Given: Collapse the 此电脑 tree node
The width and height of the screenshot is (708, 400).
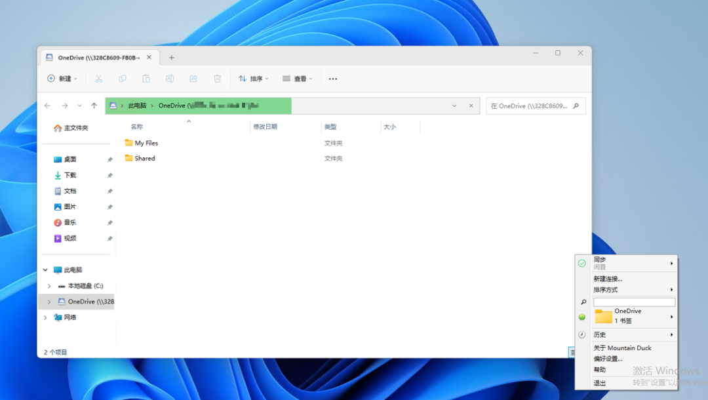Looking at the screenshot, I should tap(45, 270).
